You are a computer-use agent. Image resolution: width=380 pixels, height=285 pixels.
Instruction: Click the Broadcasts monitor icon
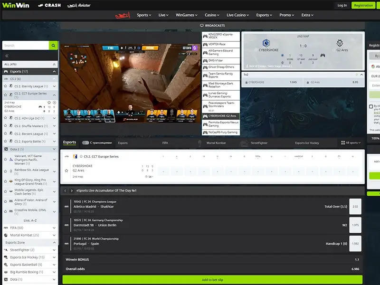coord(201,26)
